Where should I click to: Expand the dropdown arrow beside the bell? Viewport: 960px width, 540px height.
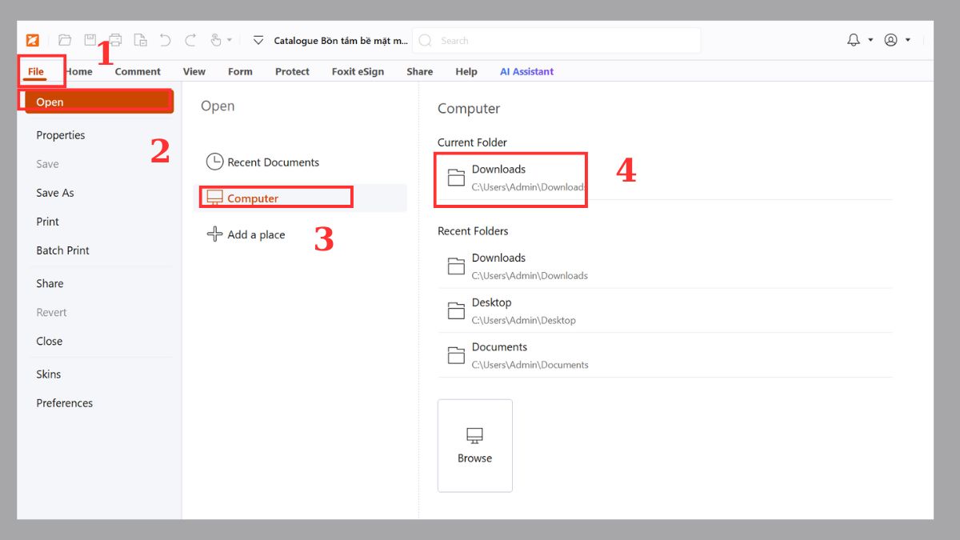870,40
